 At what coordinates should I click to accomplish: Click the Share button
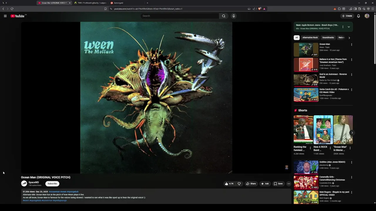click(x=251, y=184)
